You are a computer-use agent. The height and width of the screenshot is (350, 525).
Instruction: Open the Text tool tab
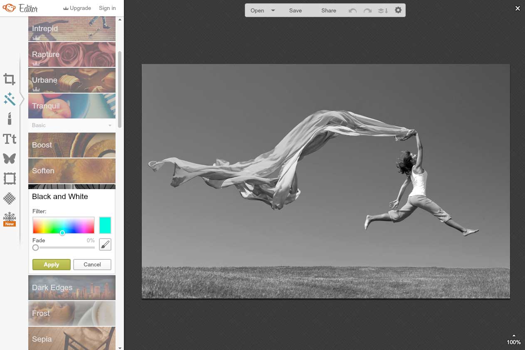click(x=10, y=139)
